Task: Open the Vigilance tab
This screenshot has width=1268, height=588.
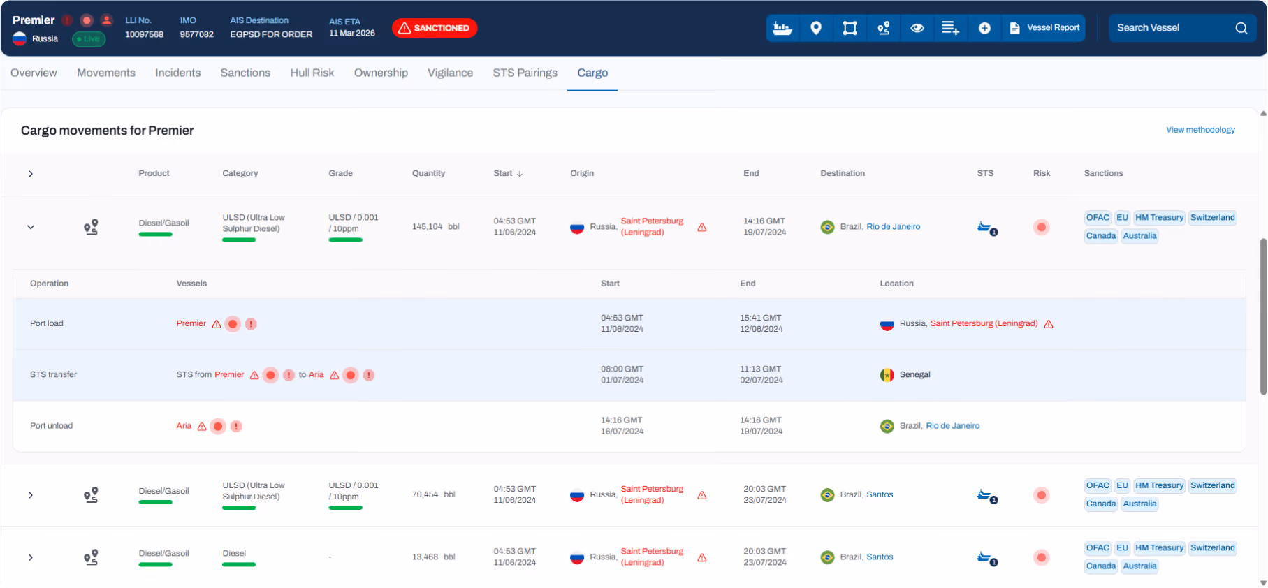Action: click(x=450, y=73)
